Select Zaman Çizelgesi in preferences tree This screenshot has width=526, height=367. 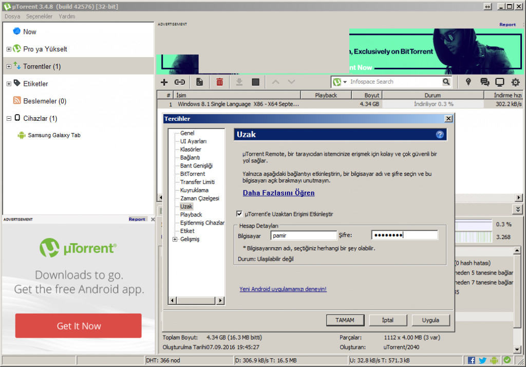pyautogui.click(x=200, y=198)
